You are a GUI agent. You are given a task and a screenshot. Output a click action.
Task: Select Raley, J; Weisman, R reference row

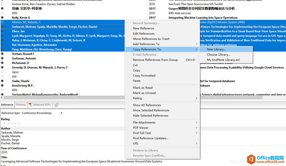49,40
